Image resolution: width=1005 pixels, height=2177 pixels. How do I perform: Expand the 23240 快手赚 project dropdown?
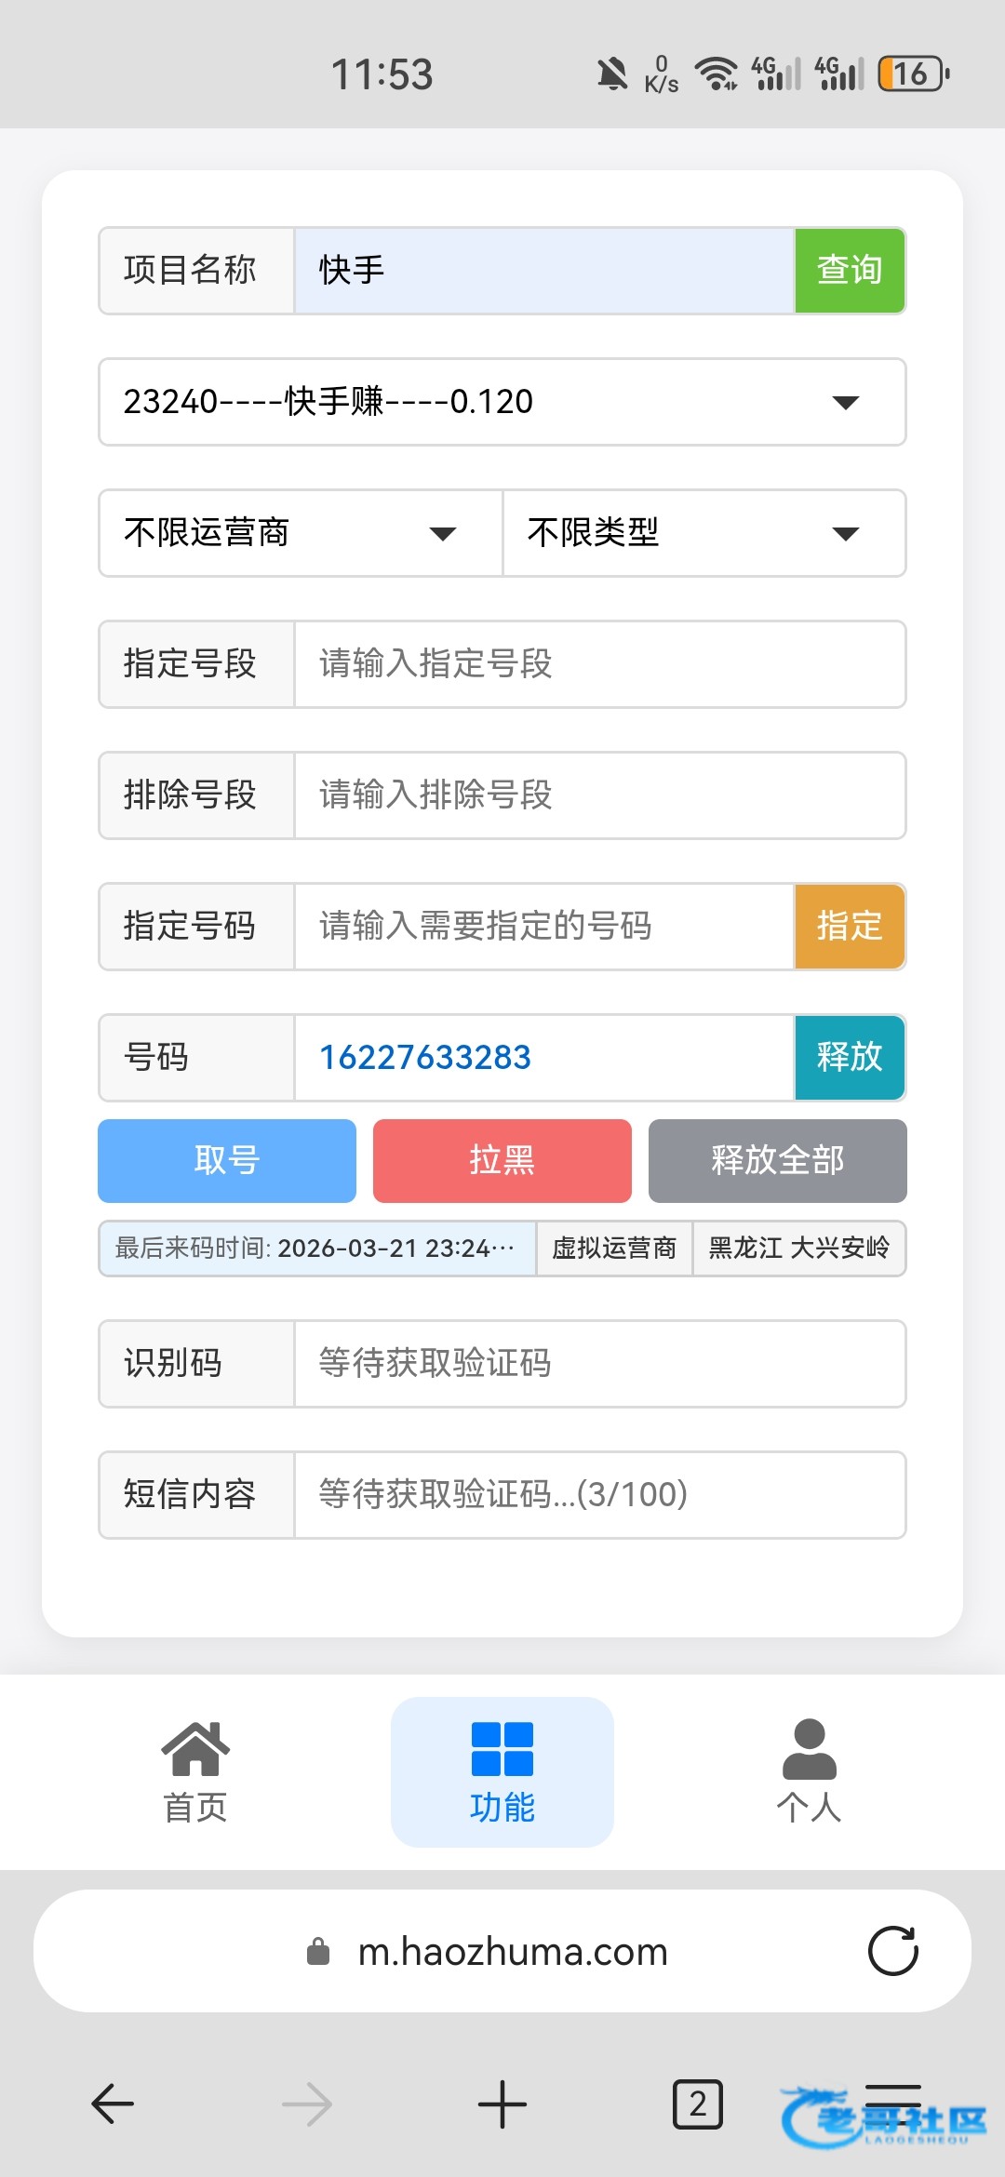tap(502, 402)
